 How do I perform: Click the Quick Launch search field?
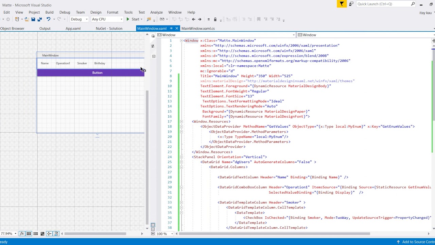[x=383, y=4]
